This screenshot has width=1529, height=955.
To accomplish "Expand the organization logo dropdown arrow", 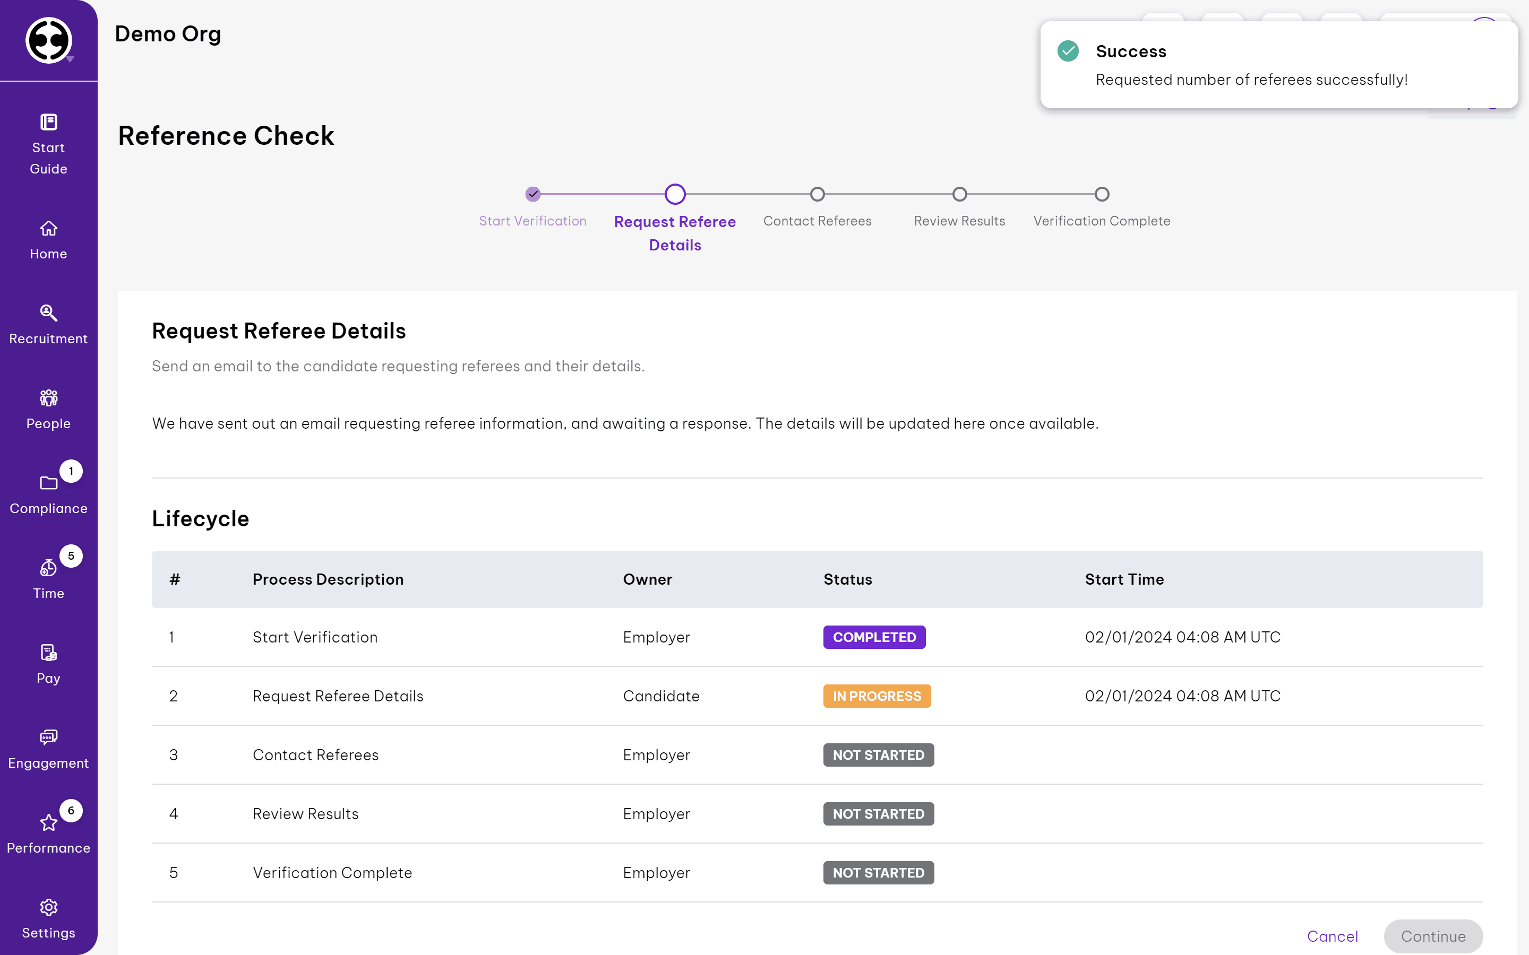I will (x=70, y=59).
